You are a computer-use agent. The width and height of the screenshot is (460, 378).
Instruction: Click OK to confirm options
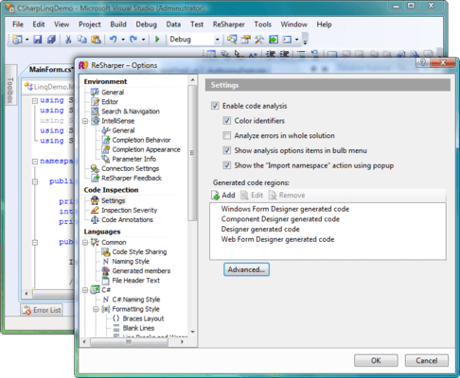pos(376,360)
